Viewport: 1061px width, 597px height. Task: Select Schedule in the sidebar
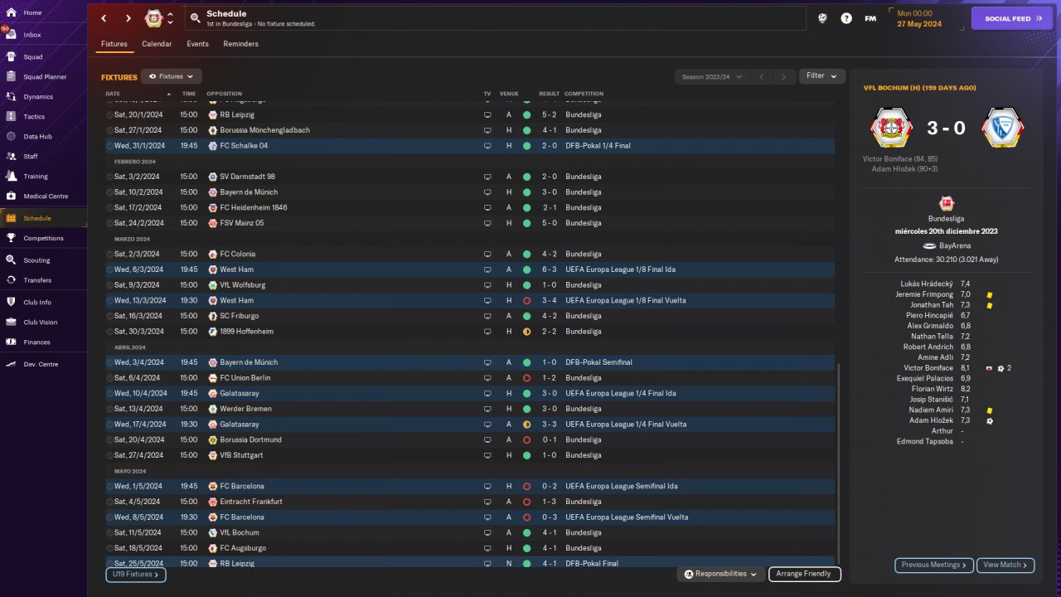[x=44, y=218]
